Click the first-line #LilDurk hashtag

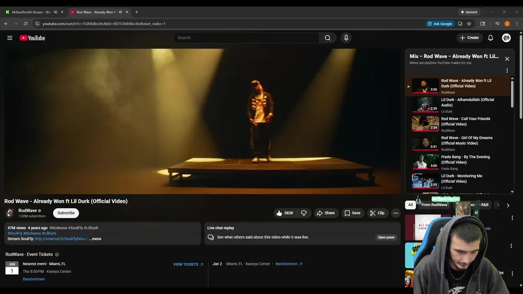[91, 228]
